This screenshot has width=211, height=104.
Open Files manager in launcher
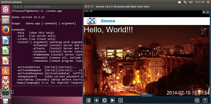6,20
